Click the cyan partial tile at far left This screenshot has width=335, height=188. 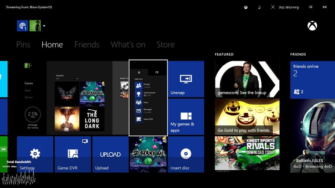point(3,79)
